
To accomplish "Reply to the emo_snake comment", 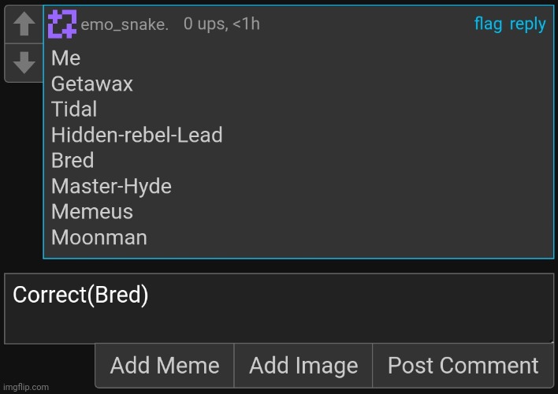I will (x=527, y=24).
